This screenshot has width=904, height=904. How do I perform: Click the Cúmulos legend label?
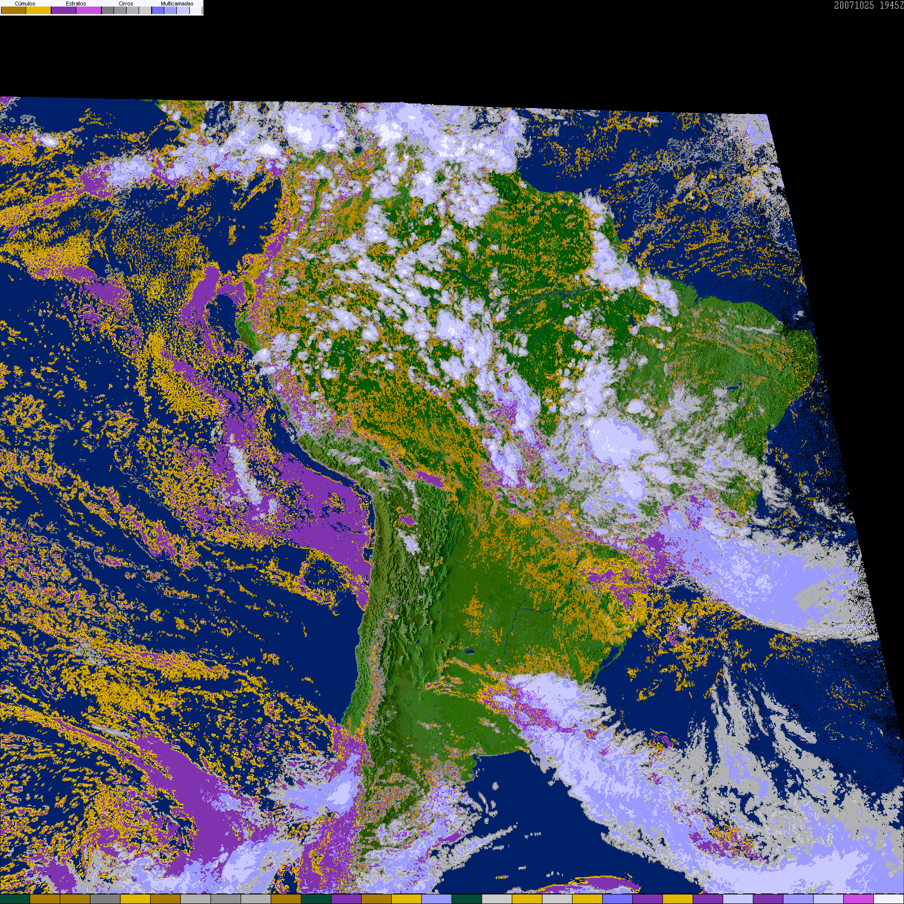click(25, 4)
